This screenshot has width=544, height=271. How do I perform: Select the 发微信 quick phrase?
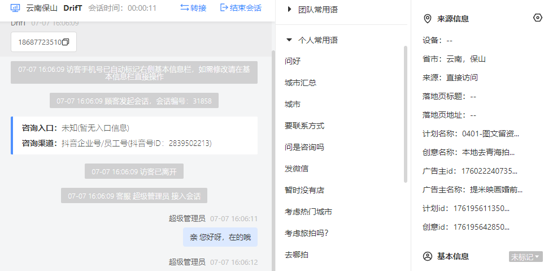[x=296, y=169]
